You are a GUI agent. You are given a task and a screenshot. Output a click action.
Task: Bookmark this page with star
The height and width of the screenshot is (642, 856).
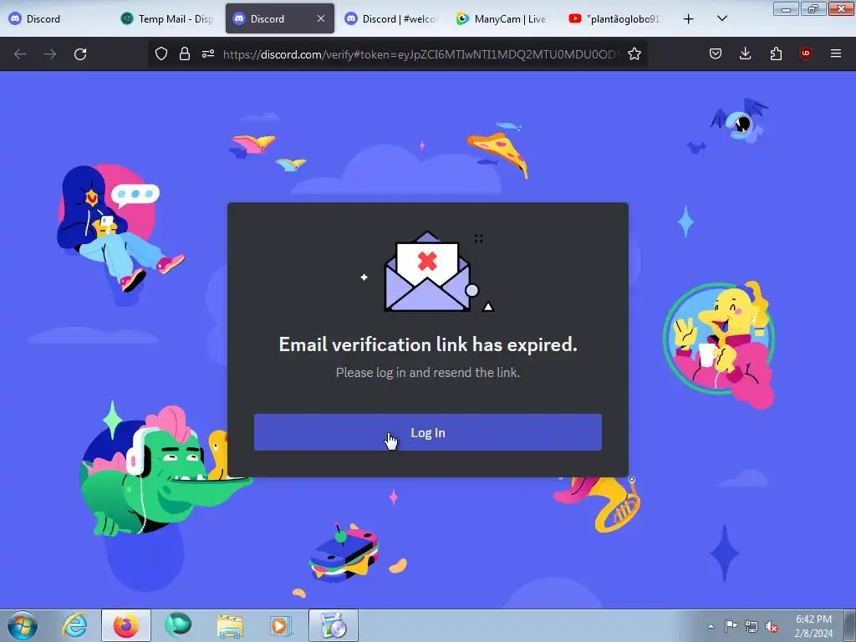coord(634,53)
